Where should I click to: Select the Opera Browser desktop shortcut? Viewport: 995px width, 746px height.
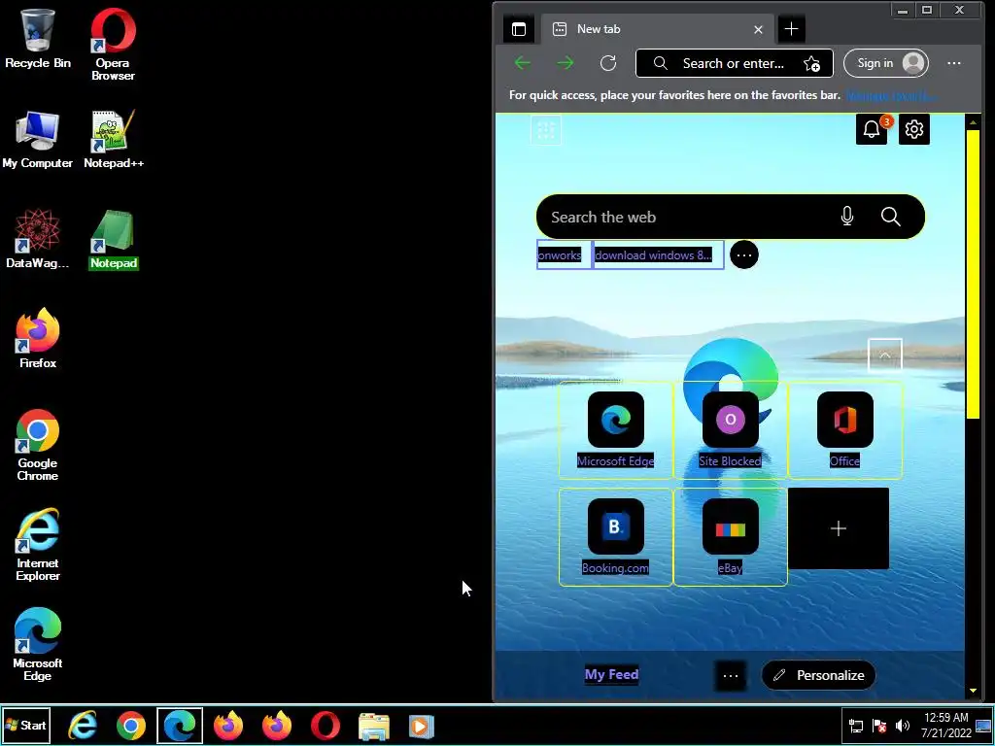(113, 45)
